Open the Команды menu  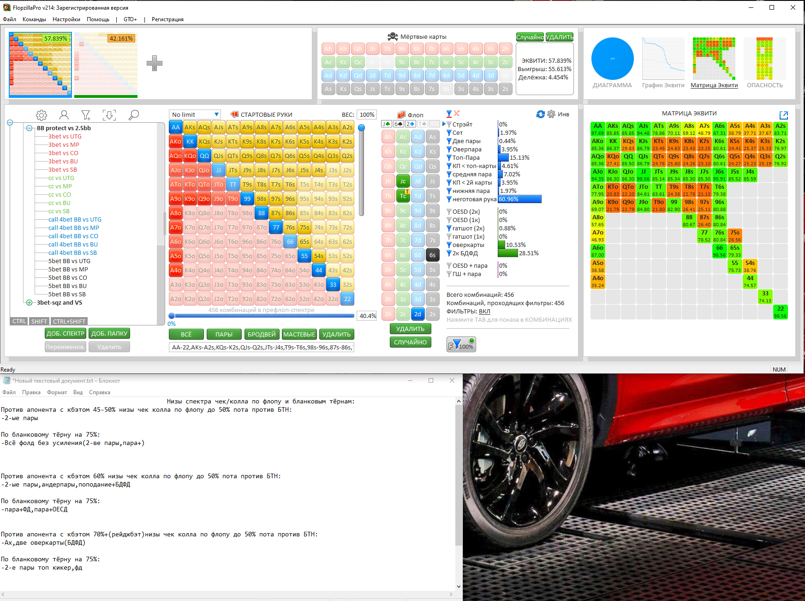(34, 19)
